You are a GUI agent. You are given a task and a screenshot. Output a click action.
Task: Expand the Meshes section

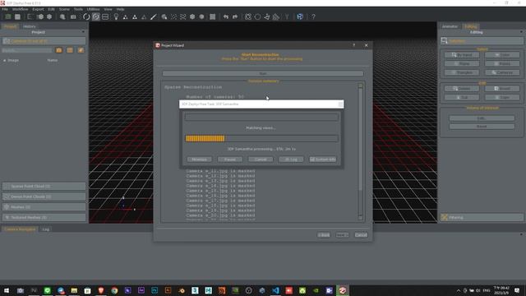[44, 206]
